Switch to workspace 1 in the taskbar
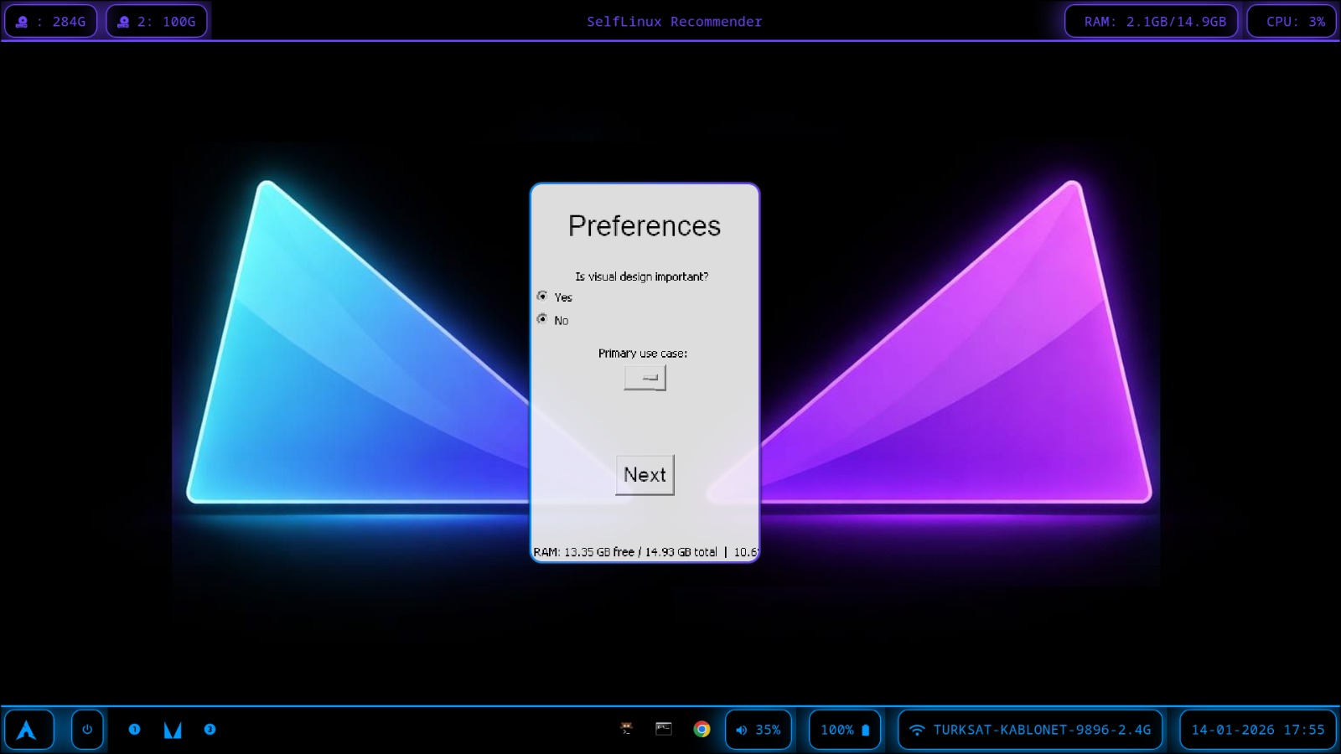The width and height of the screenshot is (1341, 754). point(135,729)
